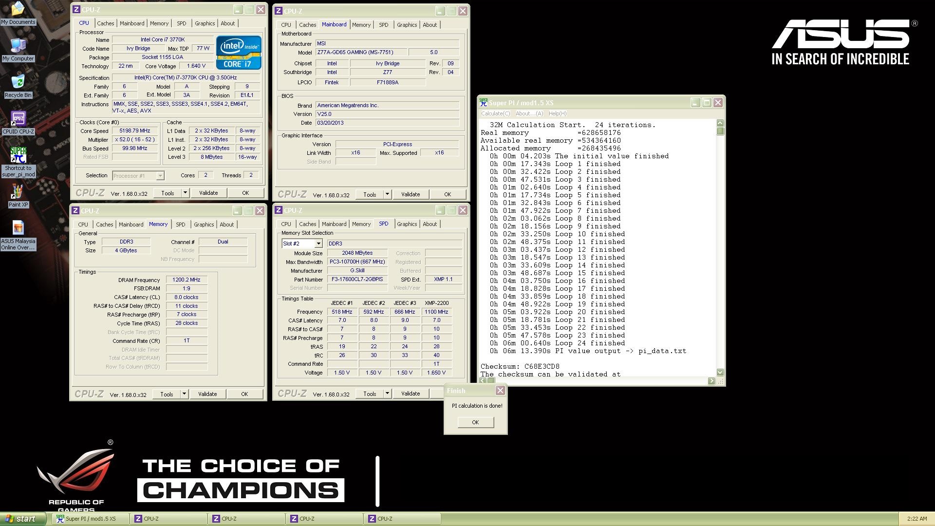Click the Core Speed value 5198.79 MHz
The height and width of the screenshot is (526, 935).
[x=134, y=131]
